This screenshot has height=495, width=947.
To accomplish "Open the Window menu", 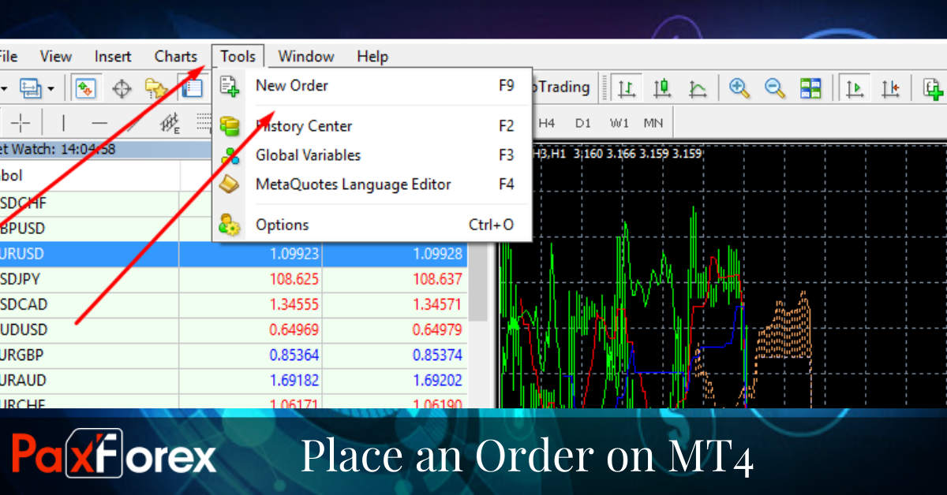I will pos(305,56).
